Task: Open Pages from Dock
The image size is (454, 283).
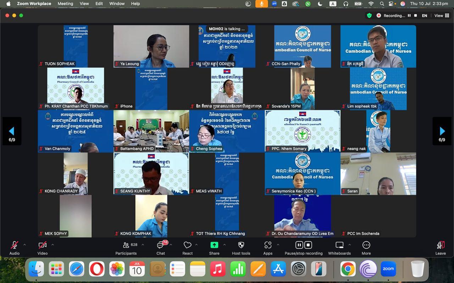Action: click(x=258, y=269)
